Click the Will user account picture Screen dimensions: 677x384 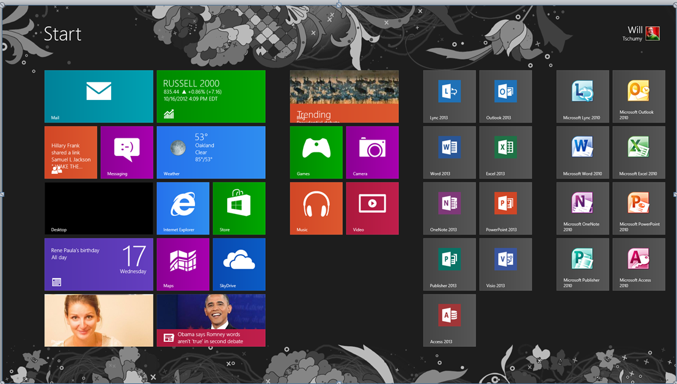(653, 34)
